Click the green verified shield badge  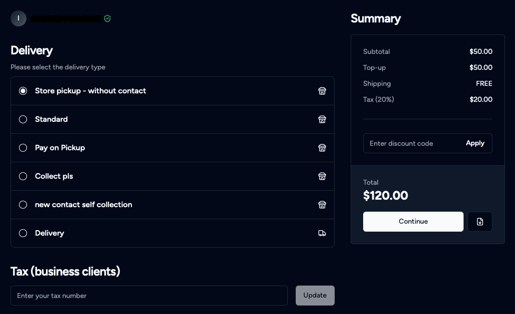pos(107,18)
